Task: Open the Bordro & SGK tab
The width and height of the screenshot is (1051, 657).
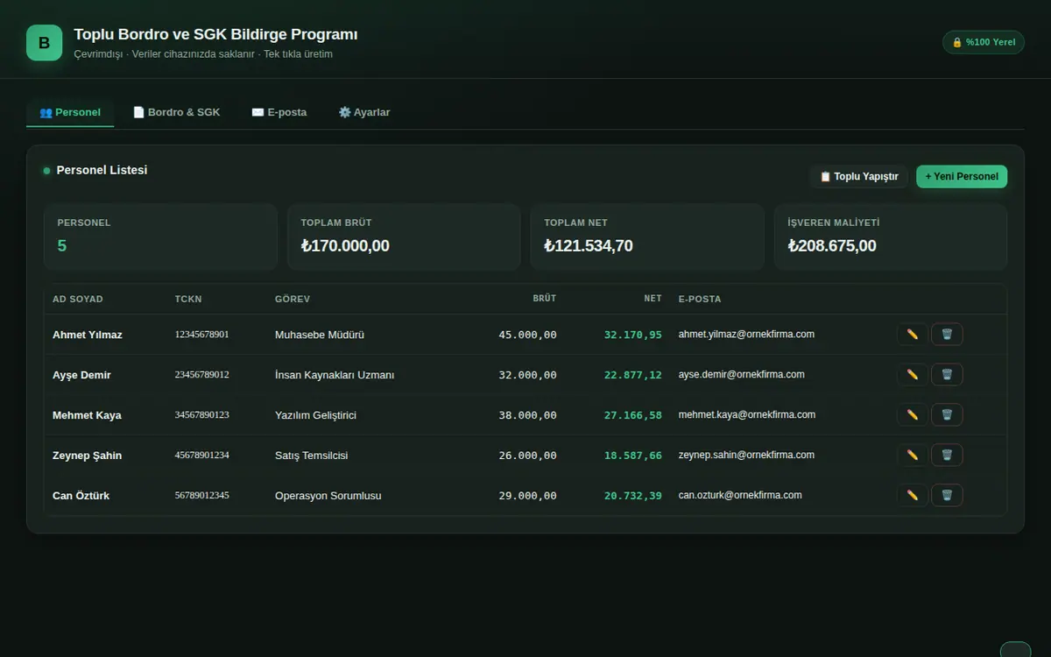Action: 176,112
